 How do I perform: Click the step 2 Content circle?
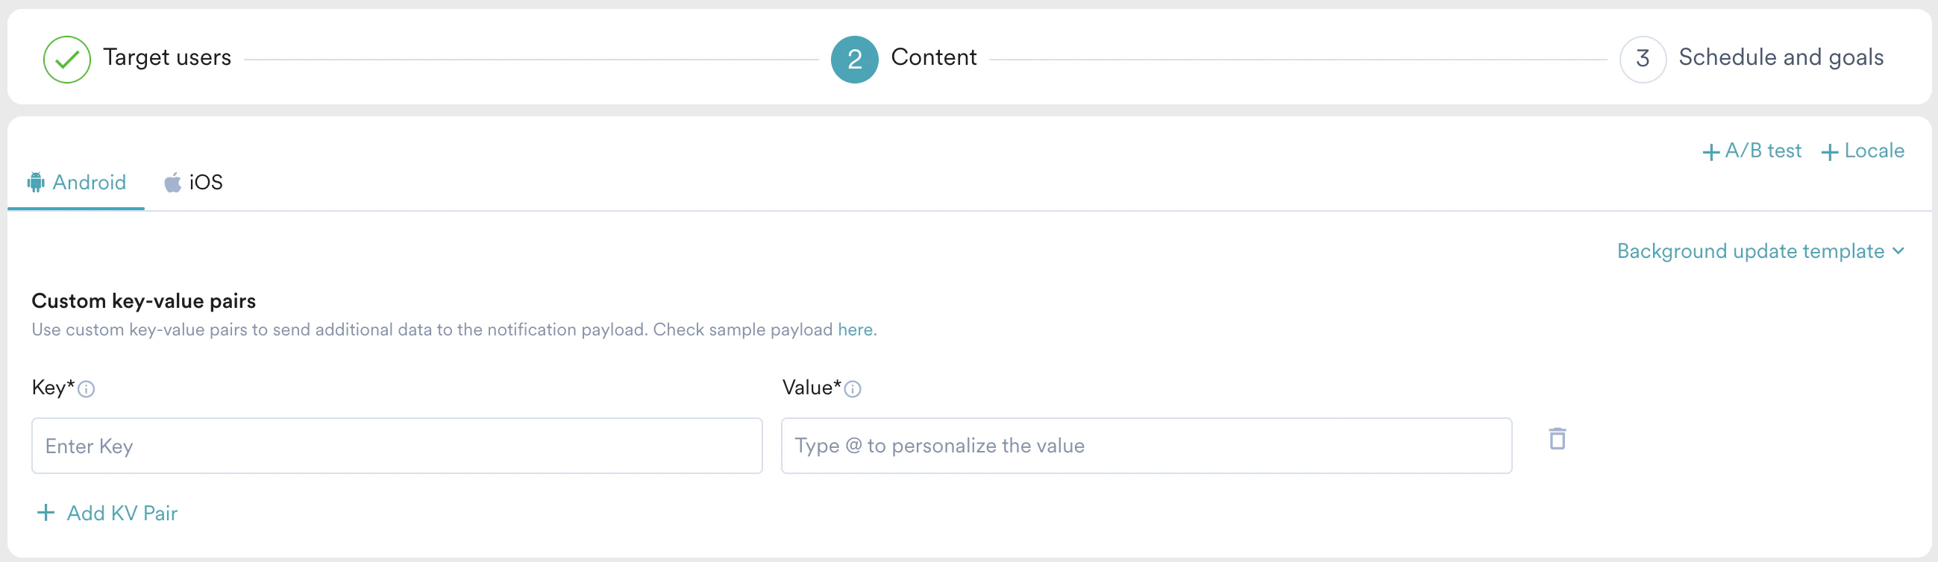tap(854, 60)
